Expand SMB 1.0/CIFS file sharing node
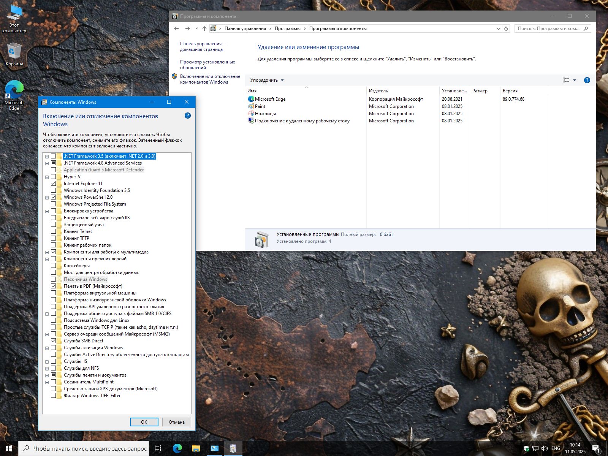608x456 pixels. [47, 314]
